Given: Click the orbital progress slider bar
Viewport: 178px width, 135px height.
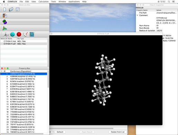Looking at the screenshot, I should pos(28,22).
